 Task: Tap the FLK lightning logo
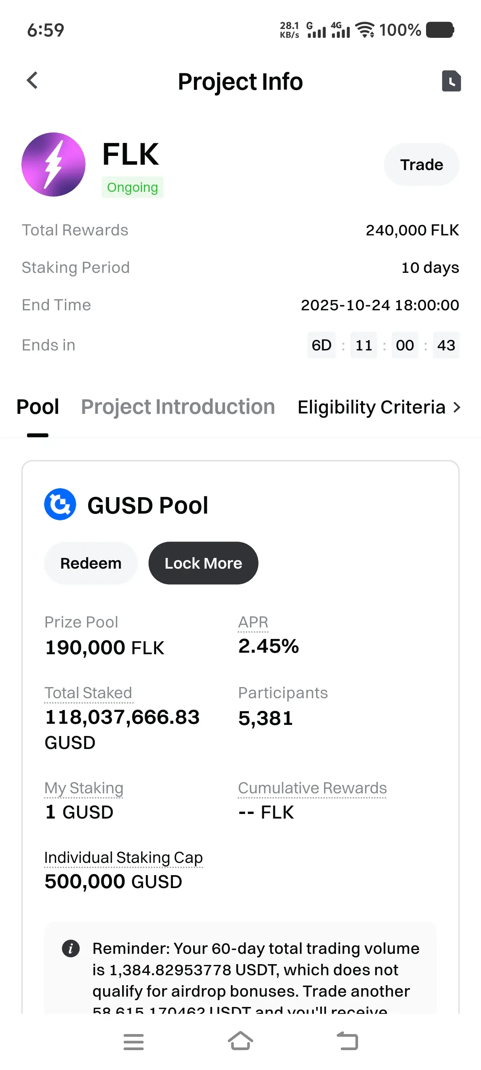pyautogui.click(x=53, y=164)
